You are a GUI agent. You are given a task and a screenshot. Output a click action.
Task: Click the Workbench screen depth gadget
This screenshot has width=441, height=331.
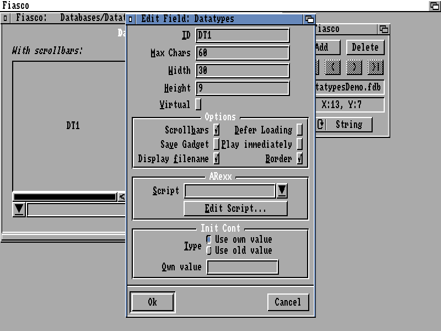(434, 6)
